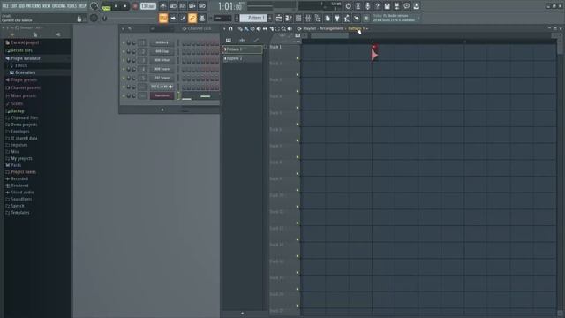Viewport: 565px width, 318px height.
Task: Click the Track 1 header in Playlist
Action: pyautogui.click(x=284, y=52)
